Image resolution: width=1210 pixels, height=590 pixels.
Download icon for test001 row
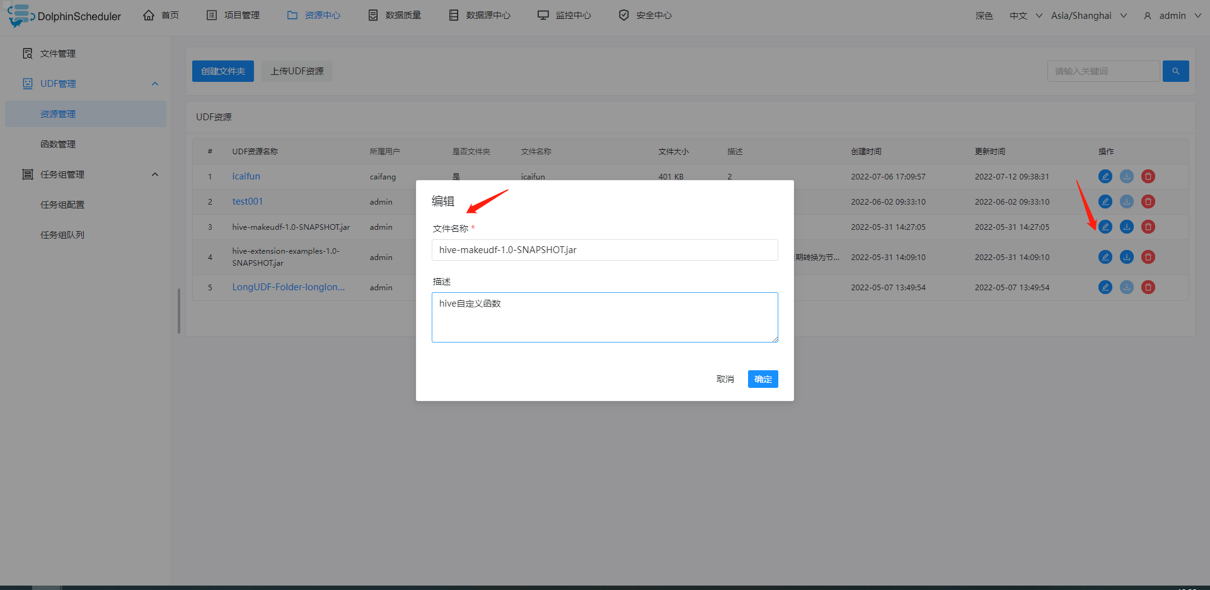coord(1127,201)
